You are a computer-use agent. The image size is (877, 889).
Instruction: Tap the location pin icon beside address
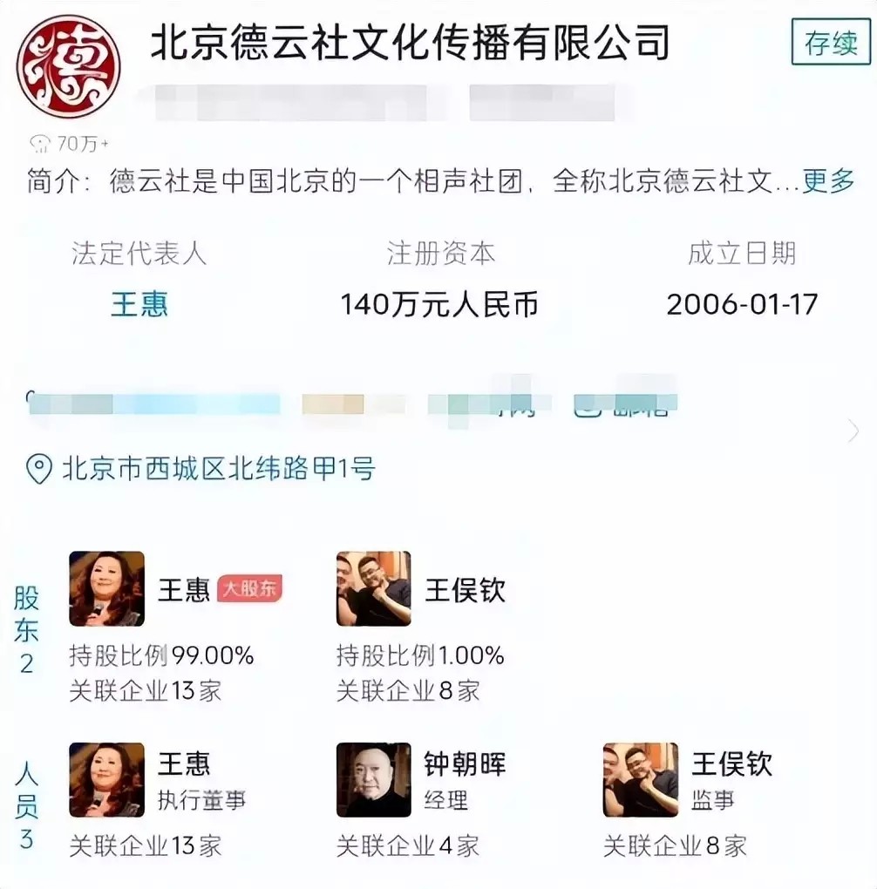pos(39,470)
